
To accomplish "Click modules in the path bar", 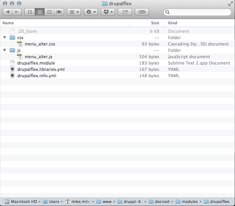I will point(187,202).
